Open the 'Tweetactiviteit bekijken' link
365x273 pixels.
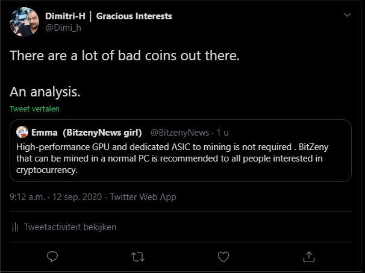(70, 227)
